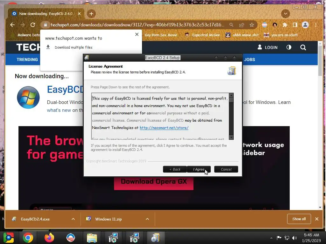
Task: Open the Chrome profile avatar
Action: point(305,25)
